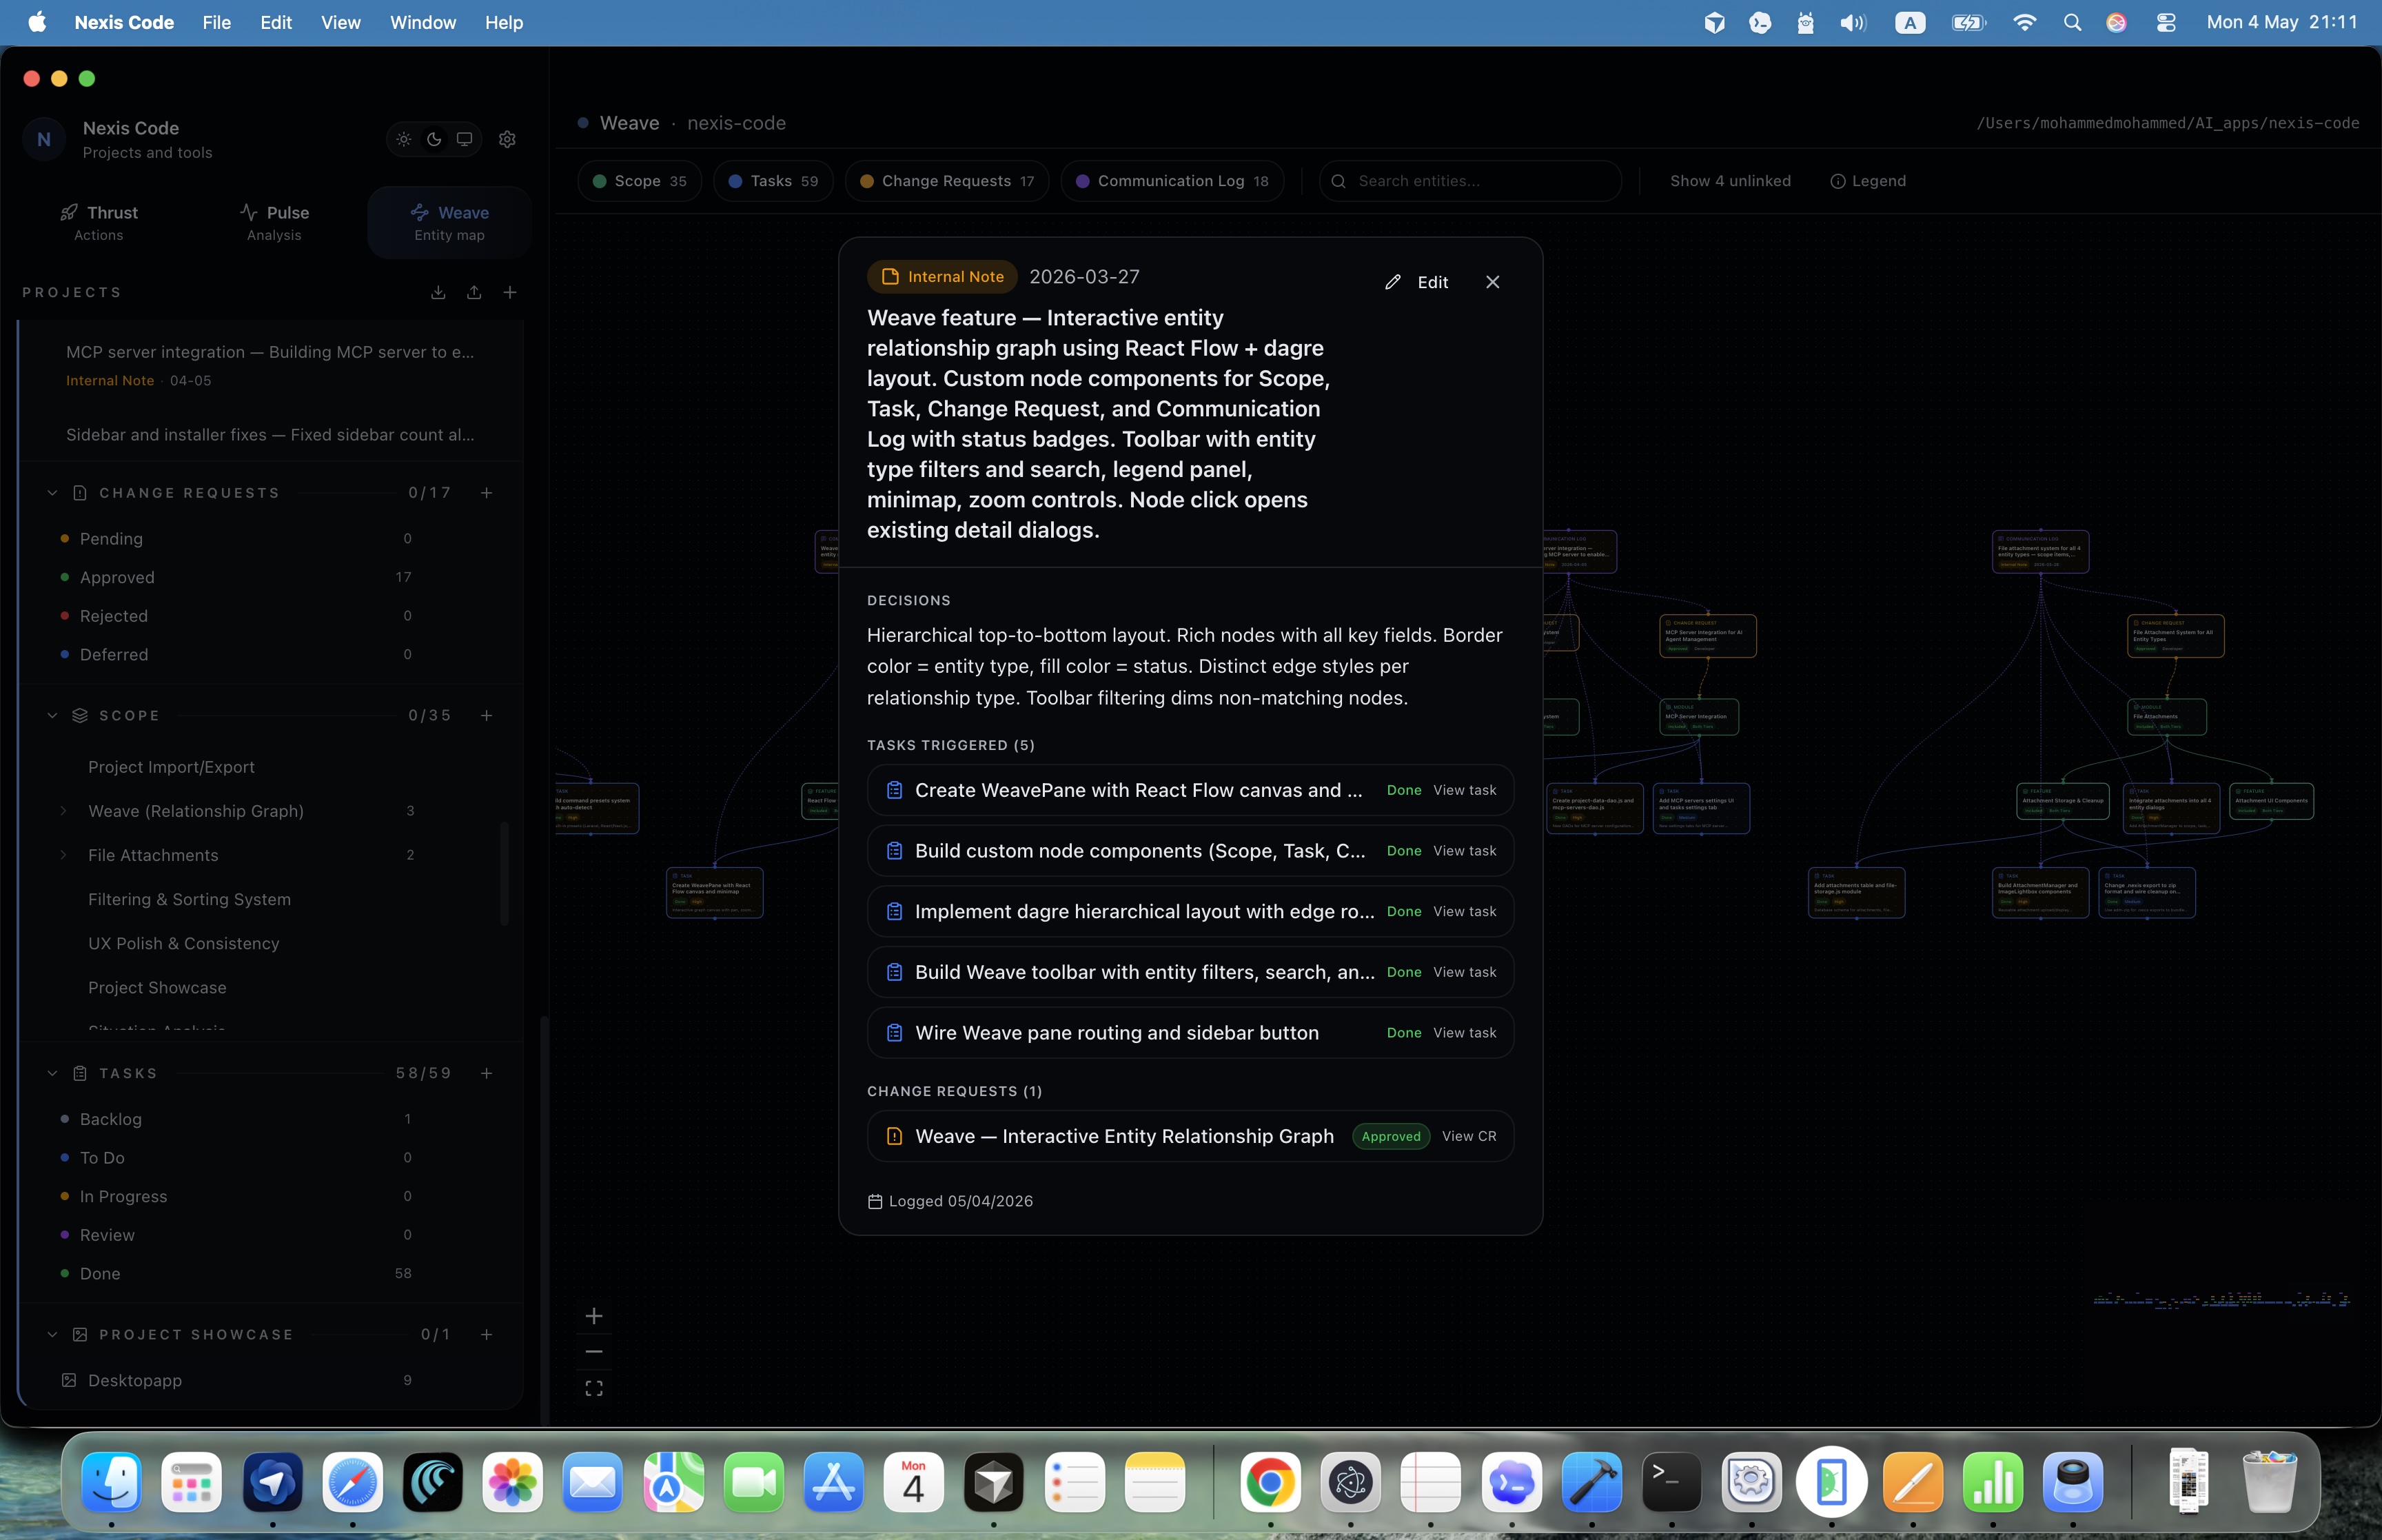Click the import projects download icon

click(x=438, y=292)
